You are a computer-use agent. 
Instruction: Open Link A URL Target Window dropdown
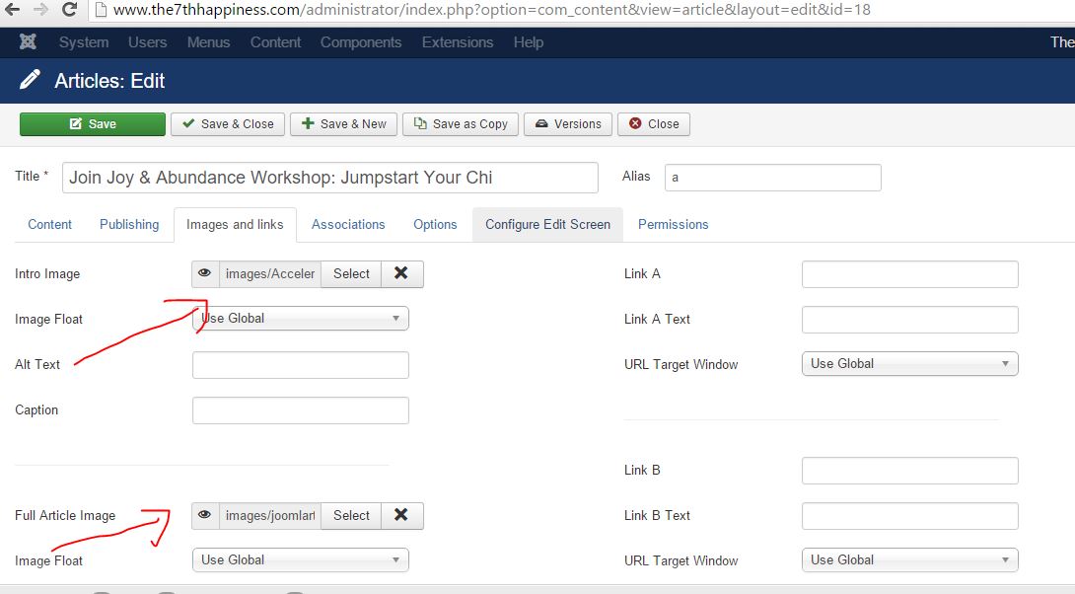click(x=909, y=363)
